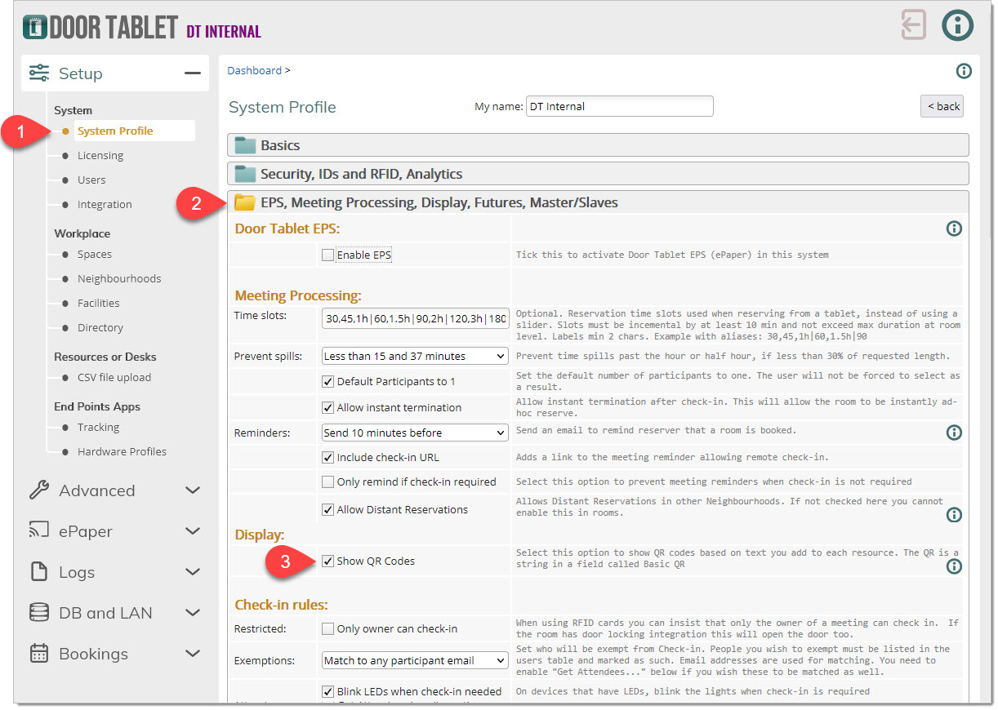Open the large info icon top-right
The image size is (998, 710).
(958, 25)
